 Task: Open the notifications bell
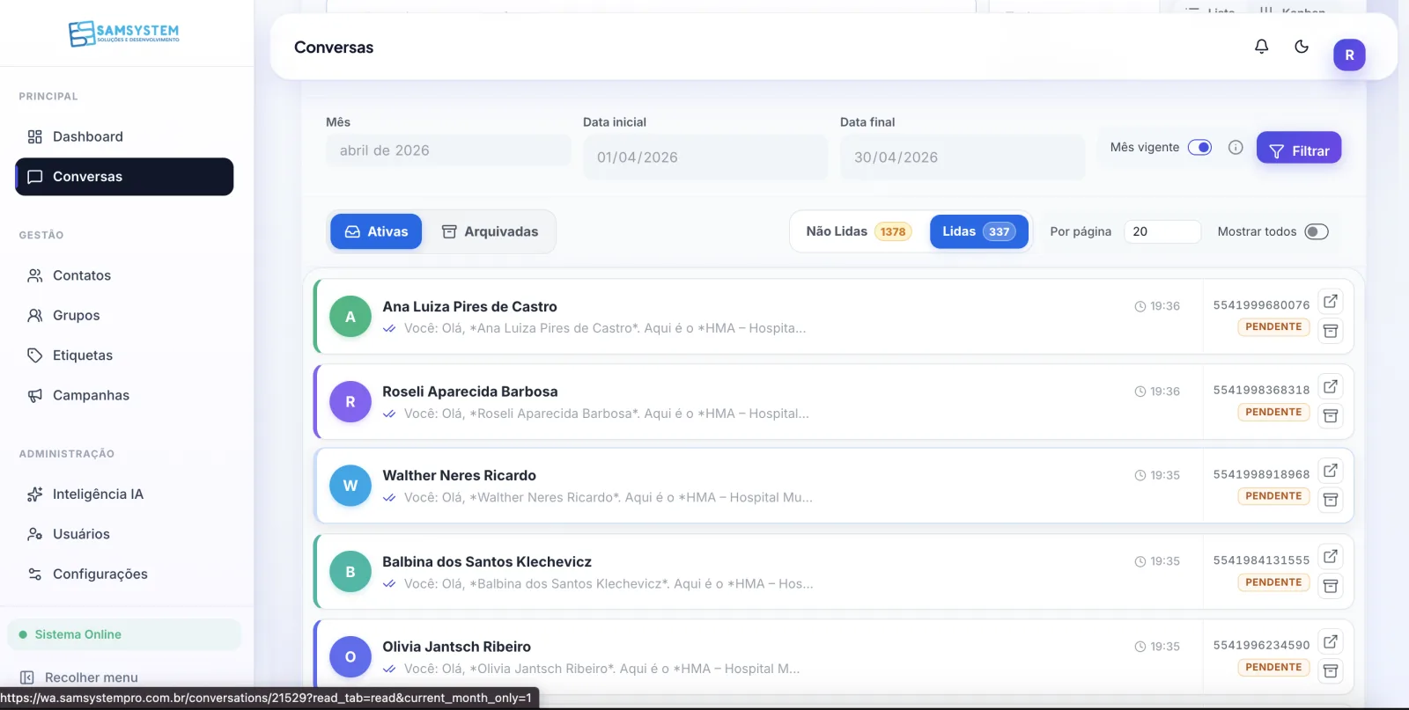pyautogui.click(x=1261, y=47)
